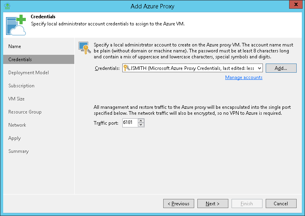This screenshot has width=305, height=216.
Task: Click the Add... credentials button
Action: click(x=281, y=68)
